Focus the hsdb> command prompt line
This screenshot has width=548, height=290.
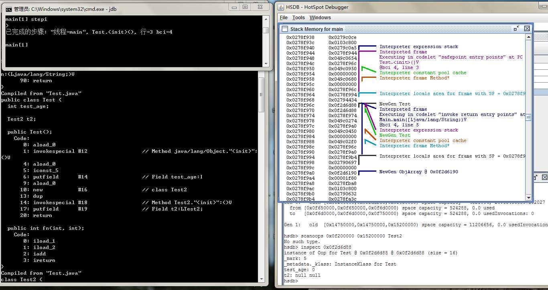coord(291,281)
